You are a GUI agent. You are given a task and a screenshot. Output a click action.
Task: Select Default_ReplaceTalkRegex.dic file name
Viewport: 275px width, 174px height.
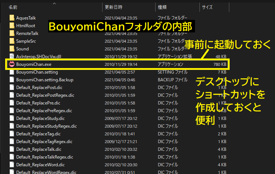[45, 157]
